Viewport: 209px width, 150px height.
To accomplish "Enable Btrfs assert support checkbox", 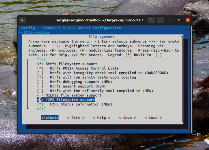I will pyautogui.click(x=40, y=86).
